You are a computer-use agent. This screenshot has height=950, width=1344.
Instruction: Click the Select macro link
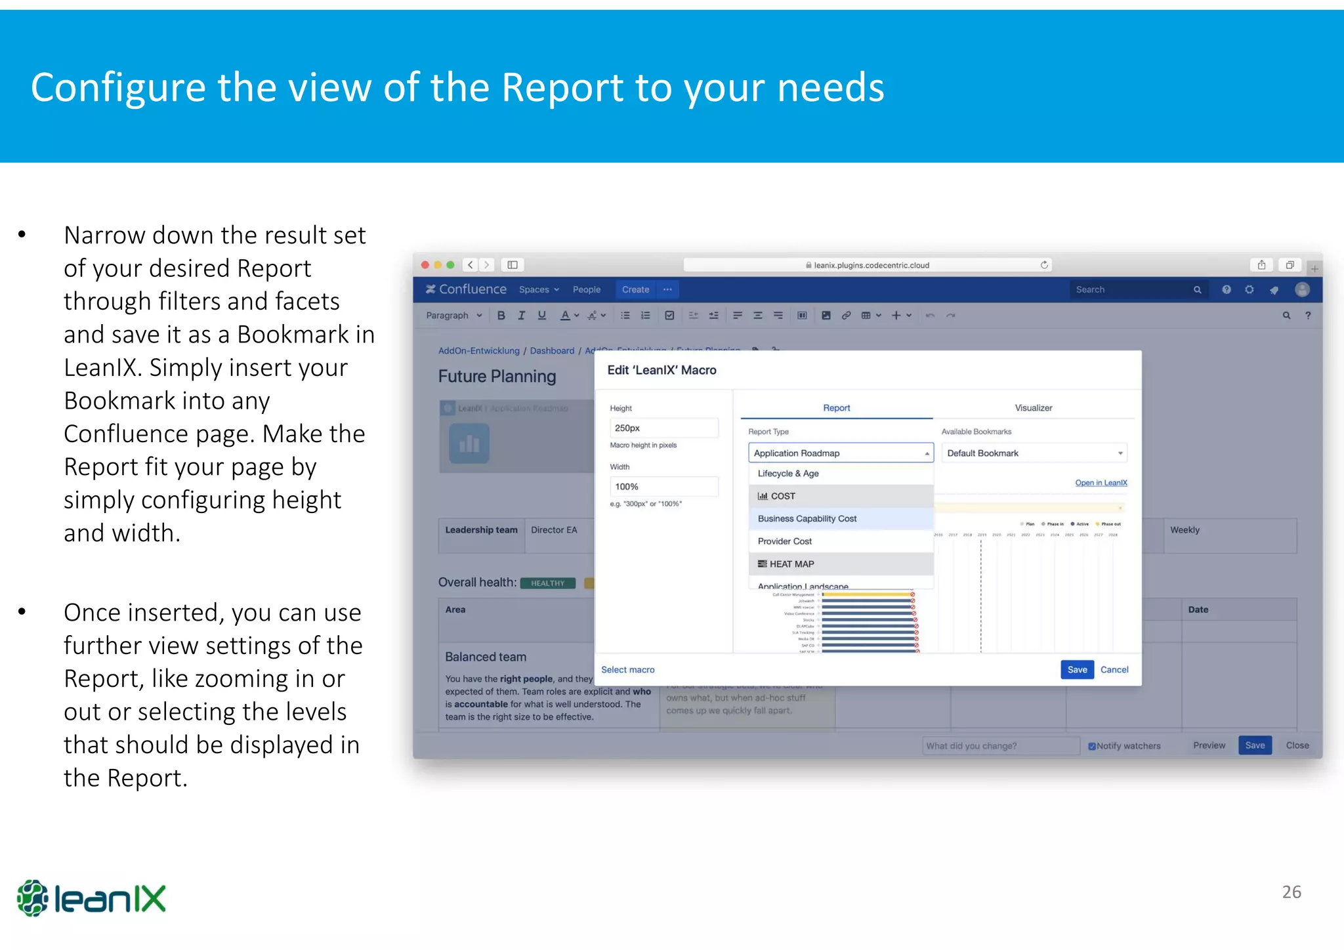(628, 670)
